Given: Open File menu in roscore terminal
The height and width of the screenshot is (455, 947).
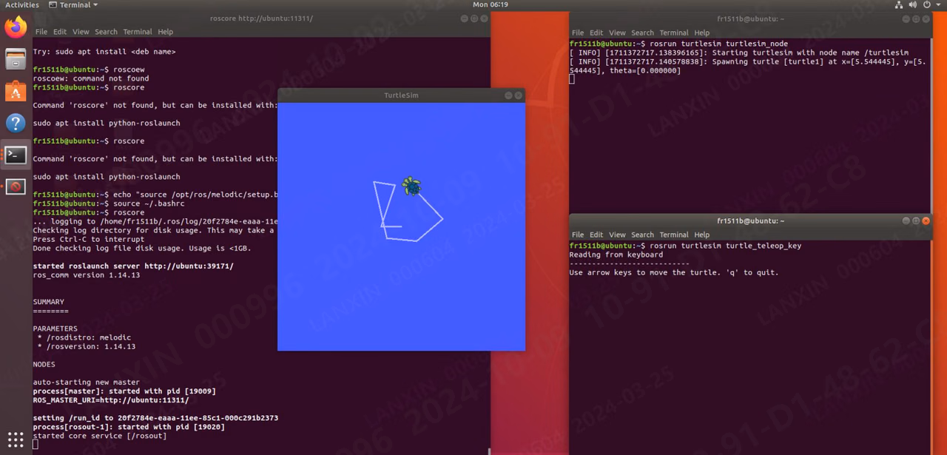Looking at the screenshot, I should (41, 32).
